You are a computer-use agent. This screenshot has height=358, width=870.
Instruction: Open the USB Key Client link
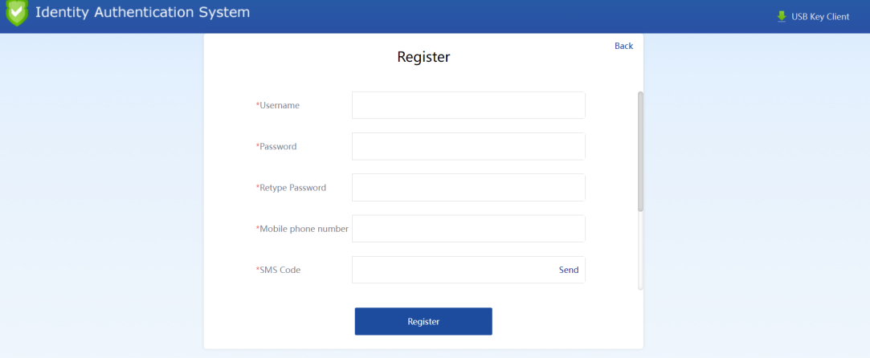click(x=819, y=17)
